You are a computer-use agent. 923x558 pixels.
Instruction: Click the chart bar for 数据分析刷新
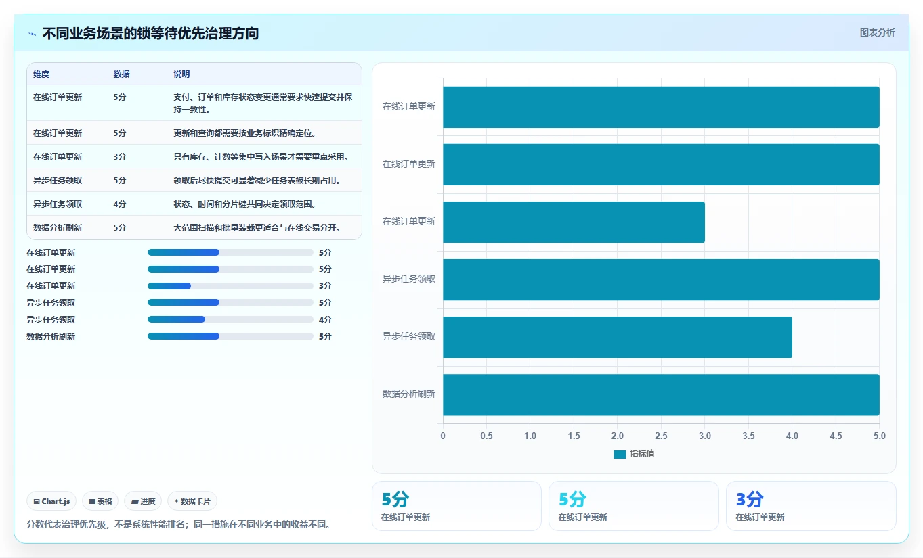coord(661,394)
